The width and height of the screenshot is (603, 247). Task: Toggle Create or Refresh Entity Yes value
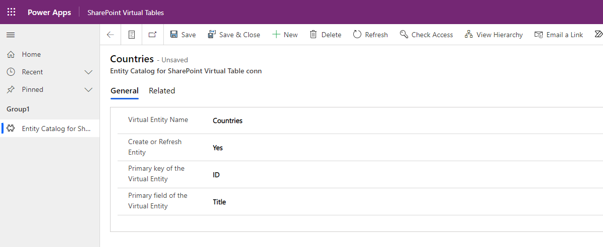point(218,148)
